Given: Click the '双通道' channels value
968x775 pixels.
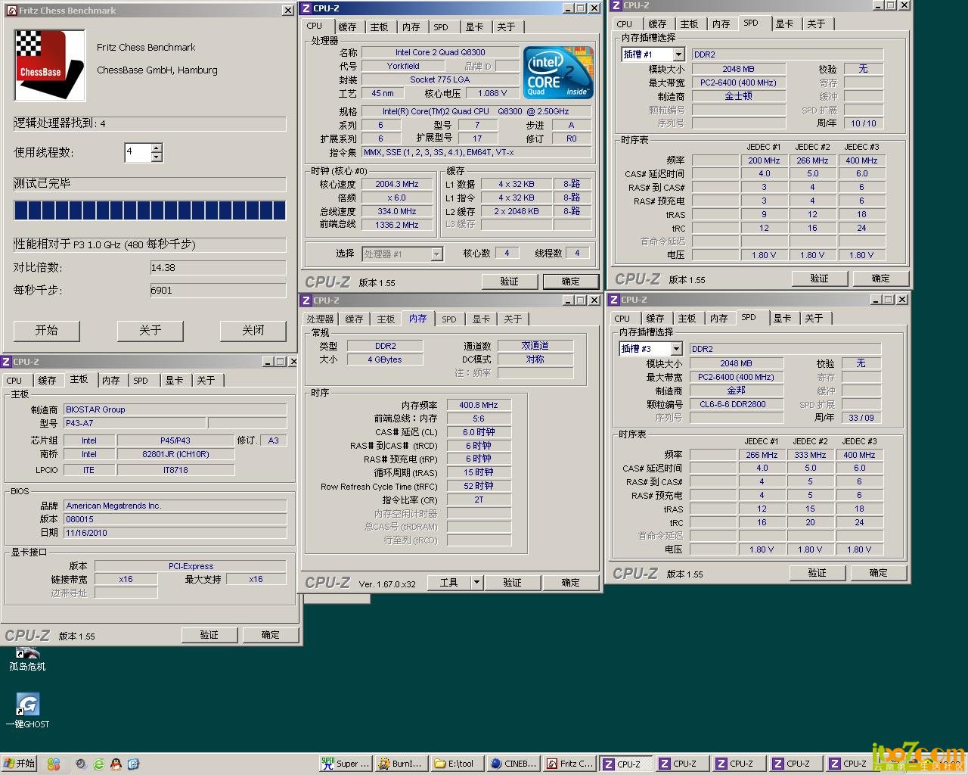Looking at the screenshot, I should click(535, 346).
